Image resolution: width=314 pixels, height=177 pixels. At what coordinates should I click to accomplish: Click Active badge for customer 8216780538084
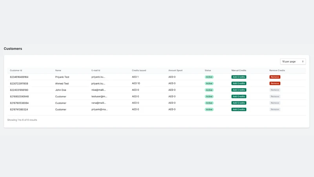click(209, 103)
